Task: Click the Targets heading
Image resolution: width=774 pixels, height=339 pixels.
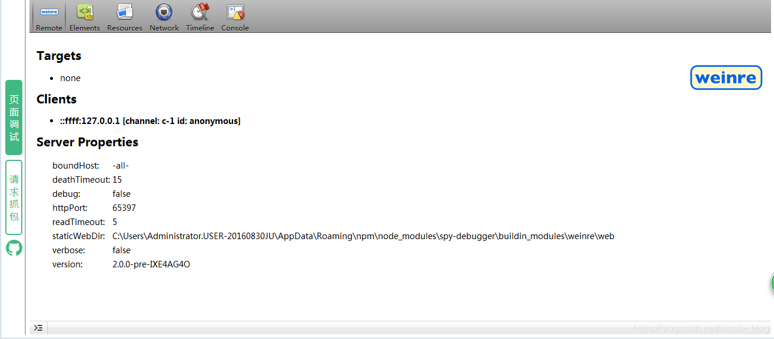Action: pos(59,56)
